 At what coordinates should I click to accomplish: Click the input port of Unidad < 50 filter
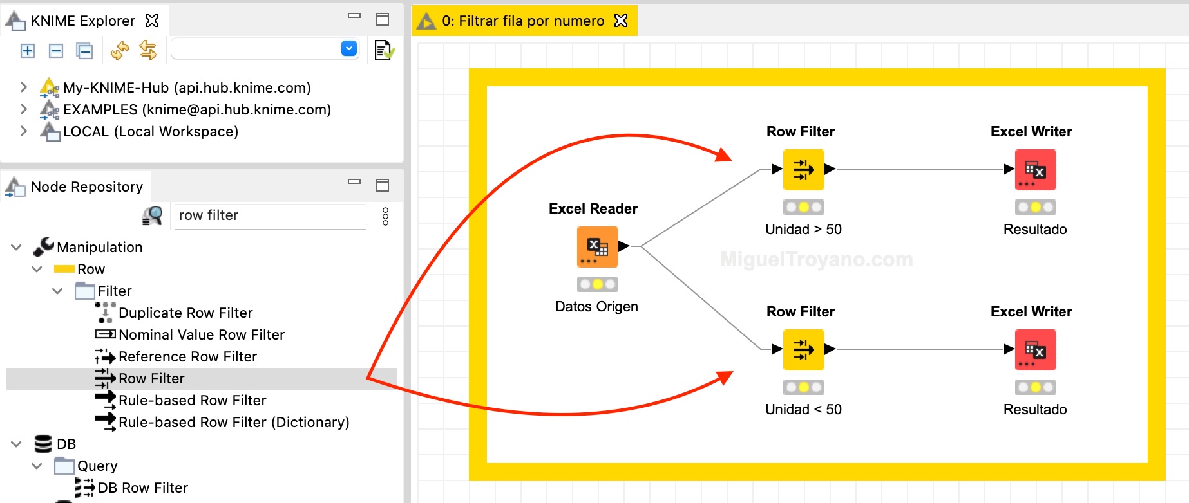point(777,349)
